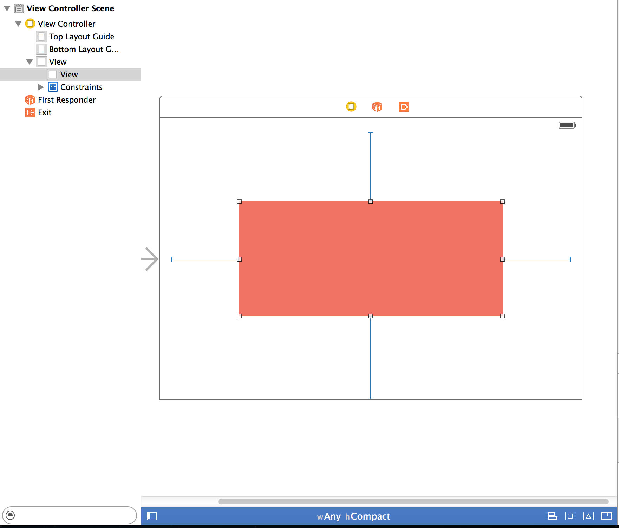The image size is (619, 528).
Task: Expand the Constraints group
Action: tap(40, 87)
